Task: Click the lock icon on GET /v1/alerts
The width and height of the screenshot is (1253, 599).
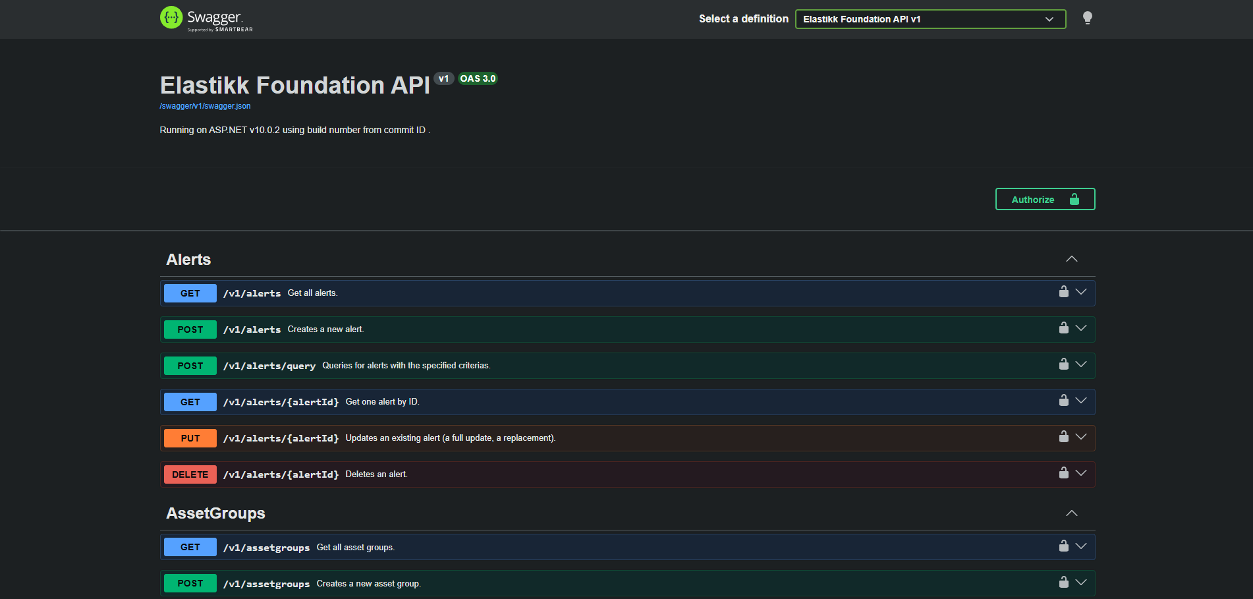Action: coord(1063,292)
